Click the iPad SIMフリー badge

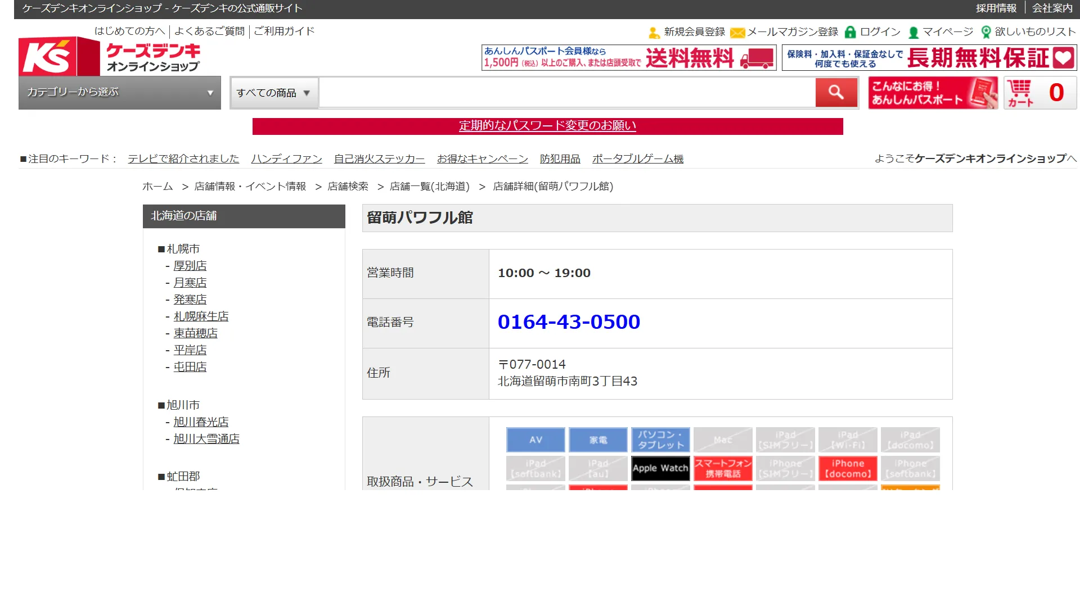pyautogui.click(x=785, y=440)
